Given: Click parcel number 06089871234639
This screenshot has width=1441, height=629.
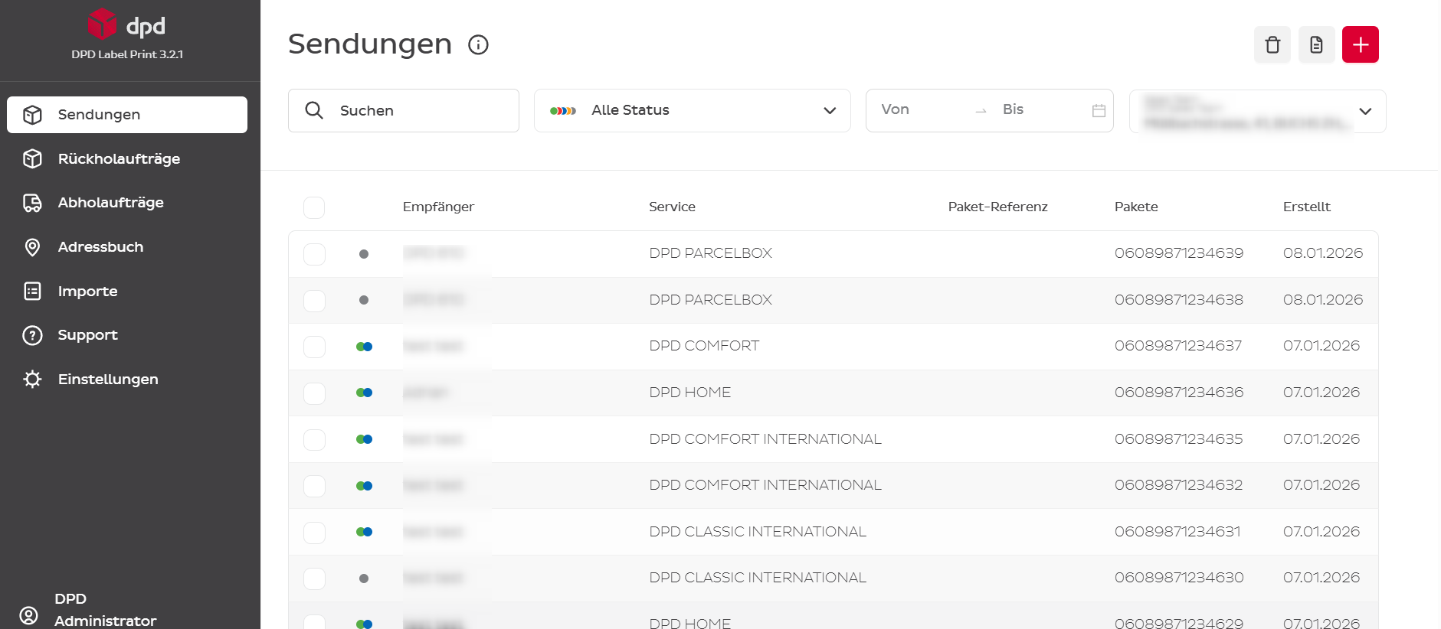Looking at the screenshot, I should [1179, 253].
